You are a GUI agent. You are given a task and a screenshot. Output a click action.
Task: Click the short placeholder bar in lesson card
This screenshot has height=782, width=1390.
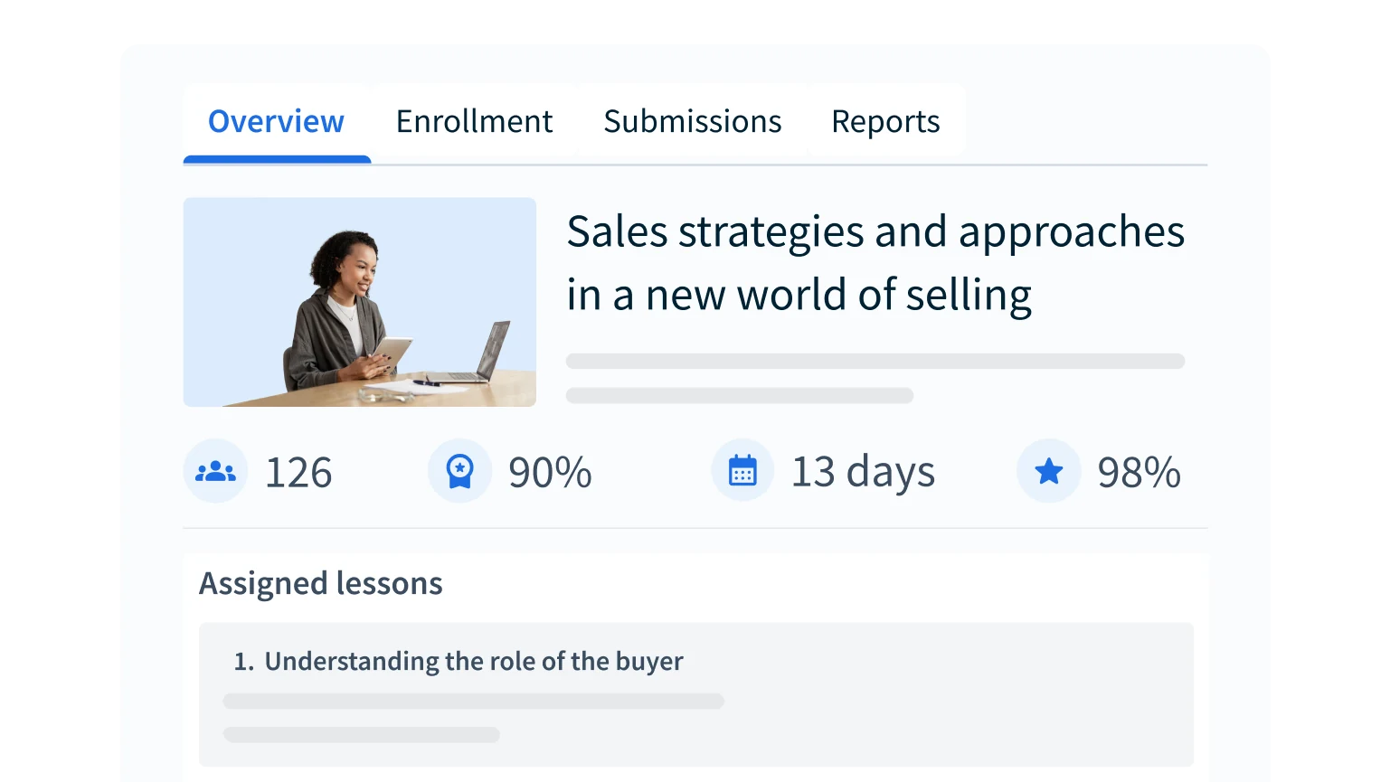(361, 735)
